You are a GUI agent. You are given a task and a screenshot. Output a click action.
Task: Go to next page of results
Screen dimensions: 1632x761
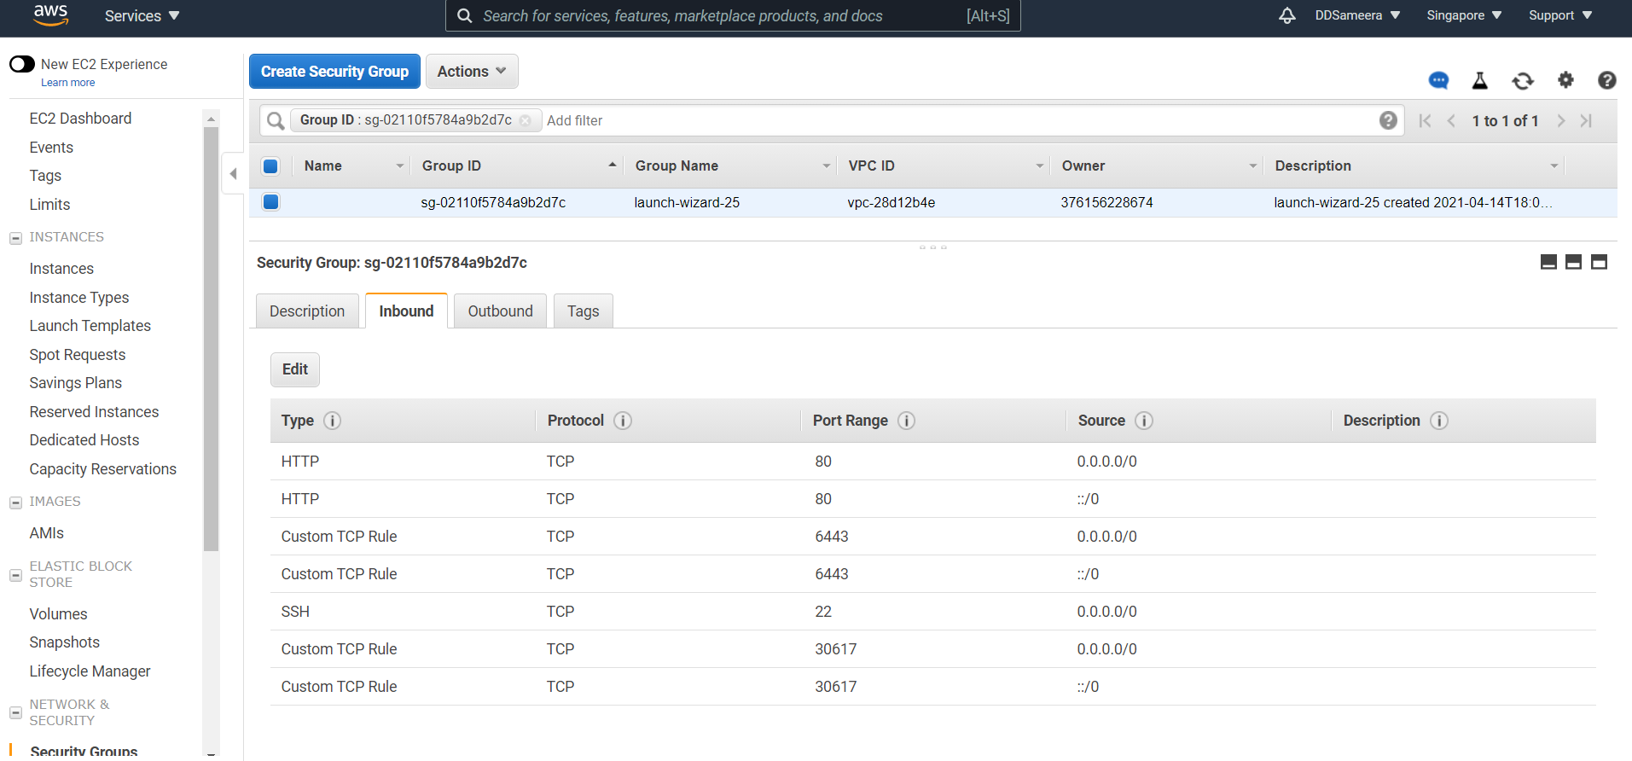point(1561,121)
